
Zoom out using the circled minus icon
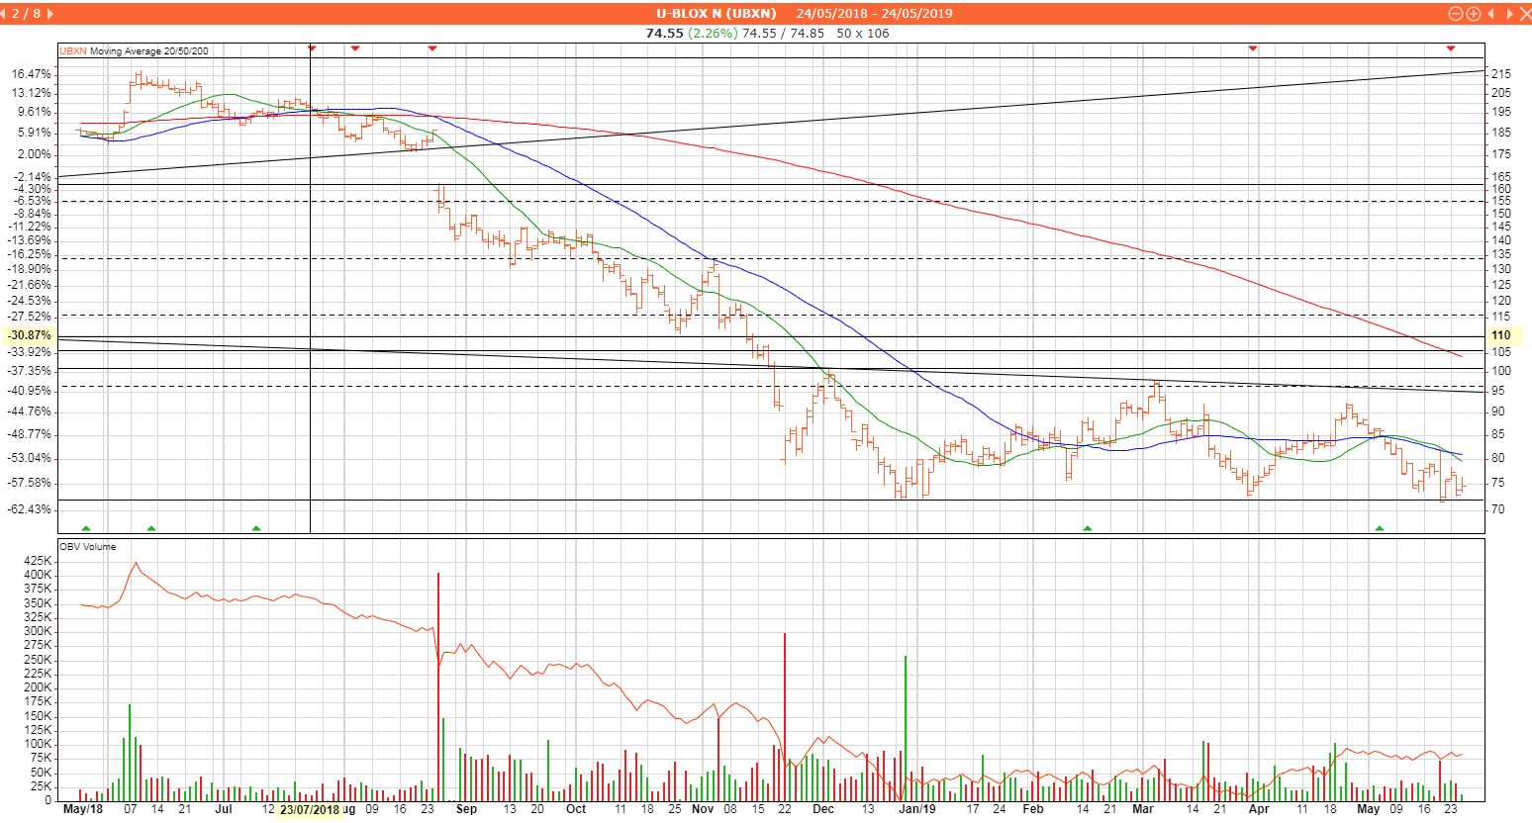coord(1455,14)
